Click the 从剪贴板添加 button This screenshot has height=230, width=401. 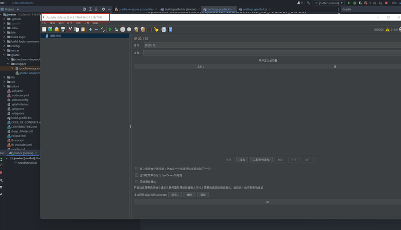(x=261, y=160)
